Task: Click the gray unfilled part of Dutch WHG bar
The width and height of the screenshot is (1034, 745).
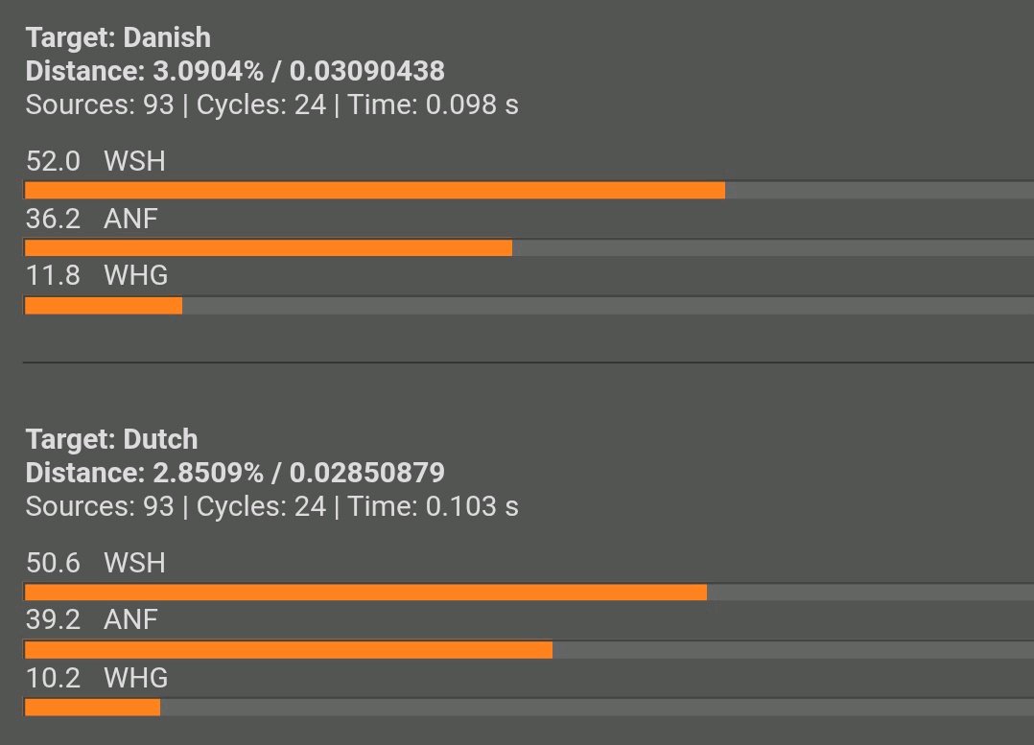Action: coord(597,708)
